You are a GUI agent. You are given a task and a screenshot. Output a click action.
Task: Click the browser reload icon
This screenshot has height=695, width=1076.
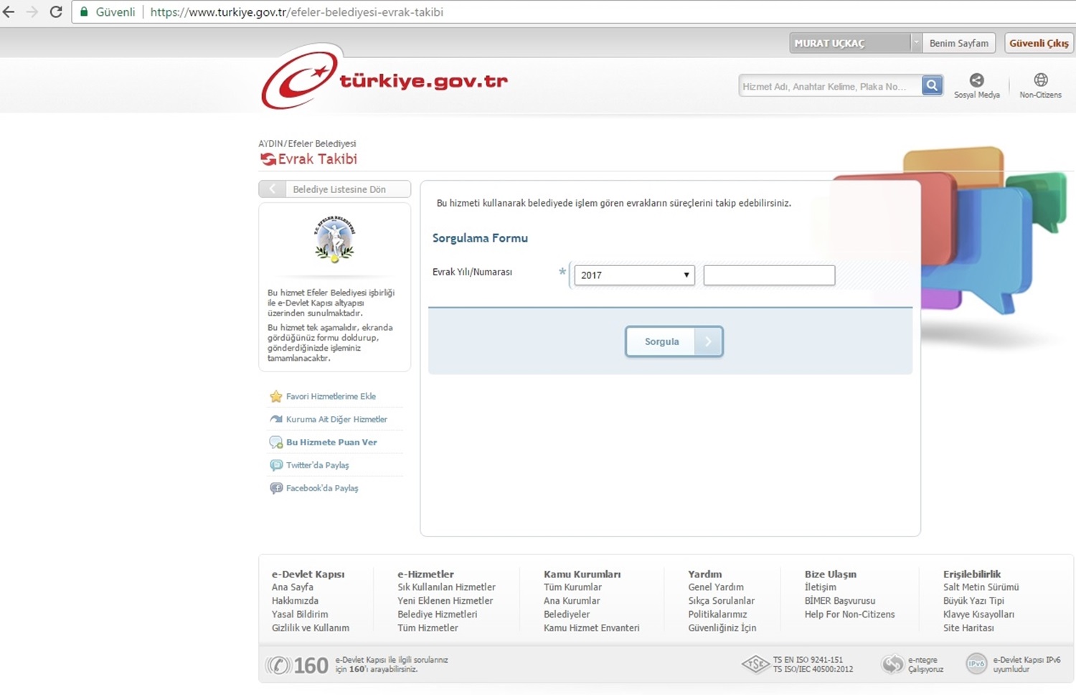pyautogui.click(x=56, y=12)
